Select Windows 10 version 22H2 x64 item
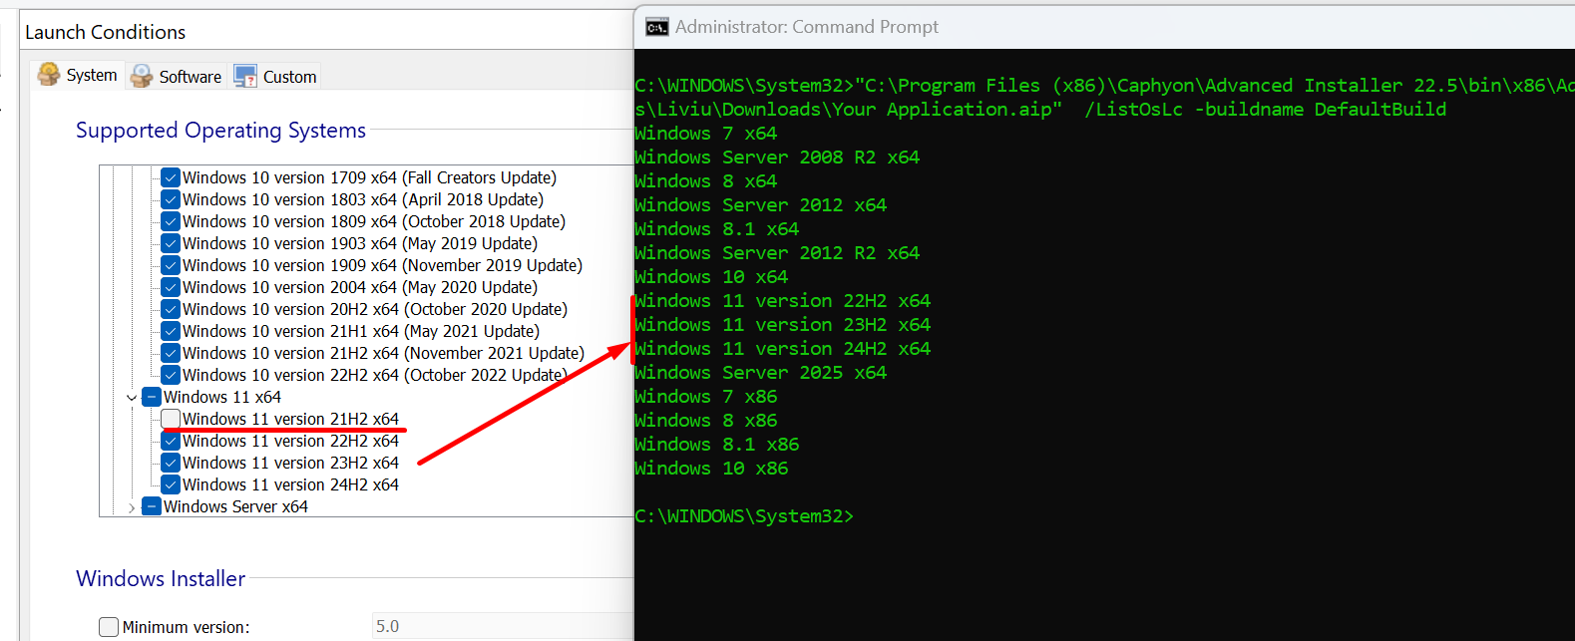Image resolution: width=1575 pixels, height=641 pixels. tap(374, 375)
